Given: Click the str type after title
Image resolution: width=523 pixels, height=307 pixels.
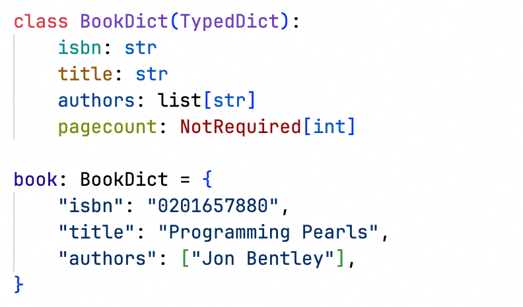Looking at the screenshot, I should pos(152,74).
